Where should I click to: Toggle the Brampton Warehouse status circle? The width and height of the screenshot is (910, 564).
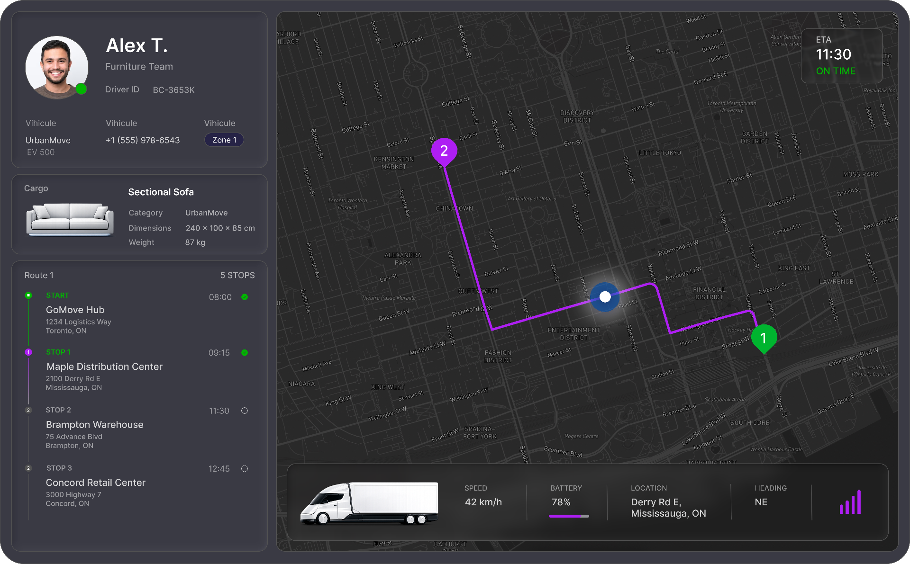pos(245,411)
